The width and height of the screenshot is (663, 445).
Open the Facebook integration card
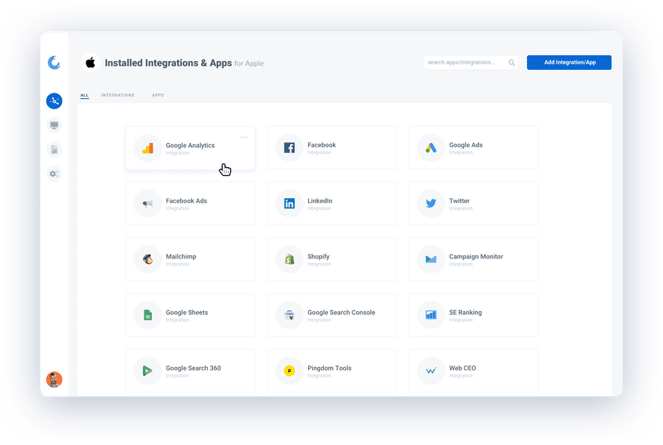332,148
